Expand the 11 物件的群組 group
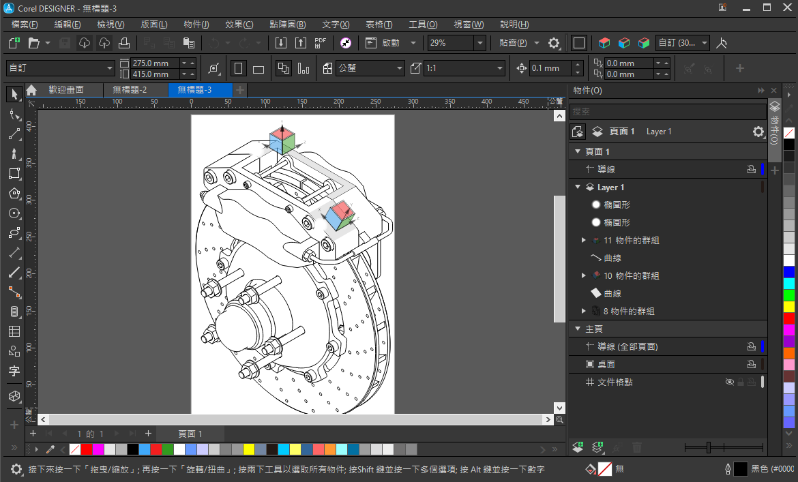 click(x=584, y=240)
